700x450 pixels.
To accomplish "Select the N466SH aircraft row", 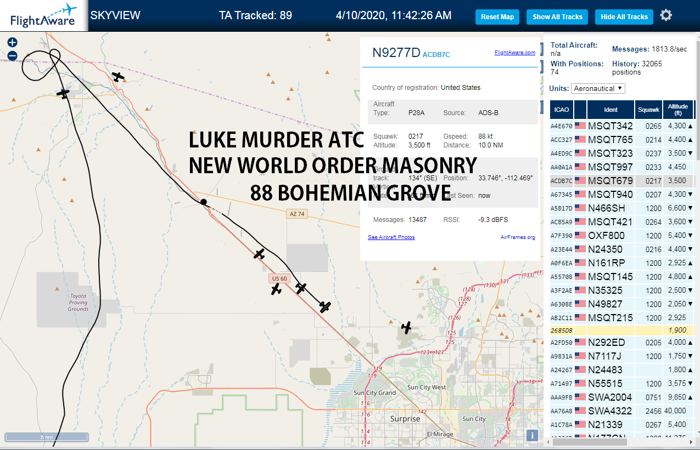I will click(x=622, y=208).
